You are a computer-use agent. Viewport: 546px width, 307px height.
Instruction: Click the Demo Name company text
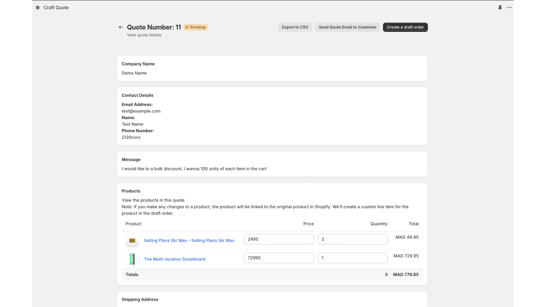pyautogui.click(x=134, y=73)
